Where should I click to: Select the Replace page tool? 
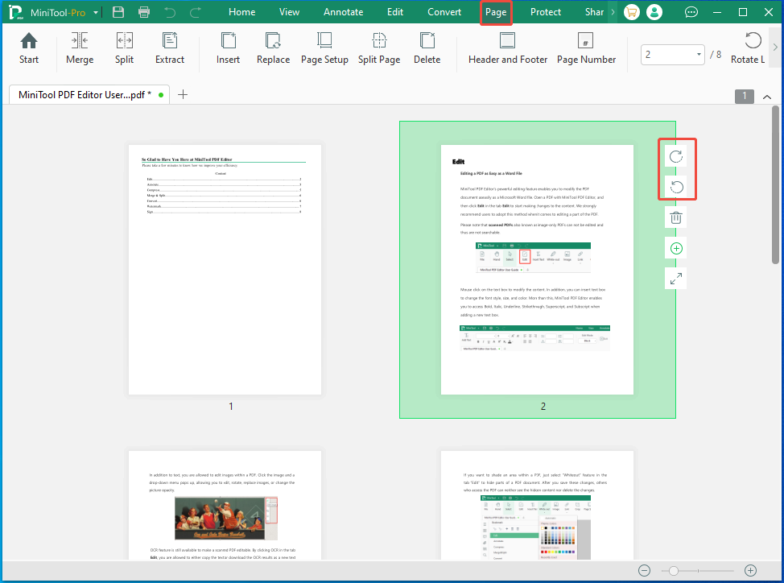[x=273, y=48]
